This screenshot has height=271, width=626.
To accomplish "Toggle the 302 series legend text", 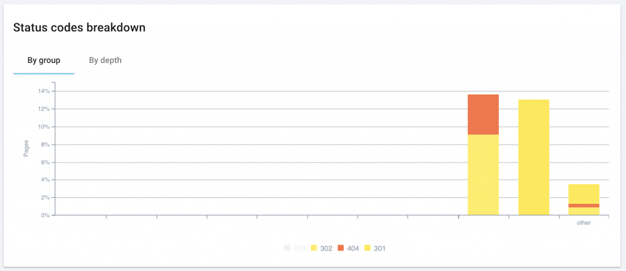I will coord(326,248).
